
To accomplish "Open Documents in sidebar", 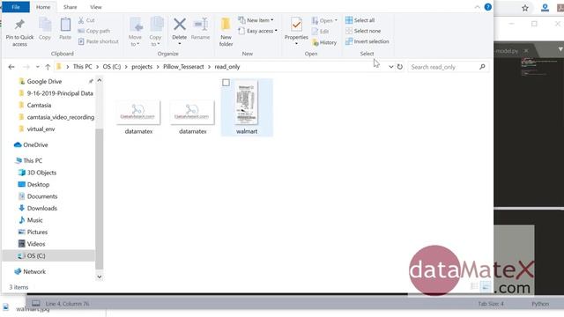I will [42, 196].
